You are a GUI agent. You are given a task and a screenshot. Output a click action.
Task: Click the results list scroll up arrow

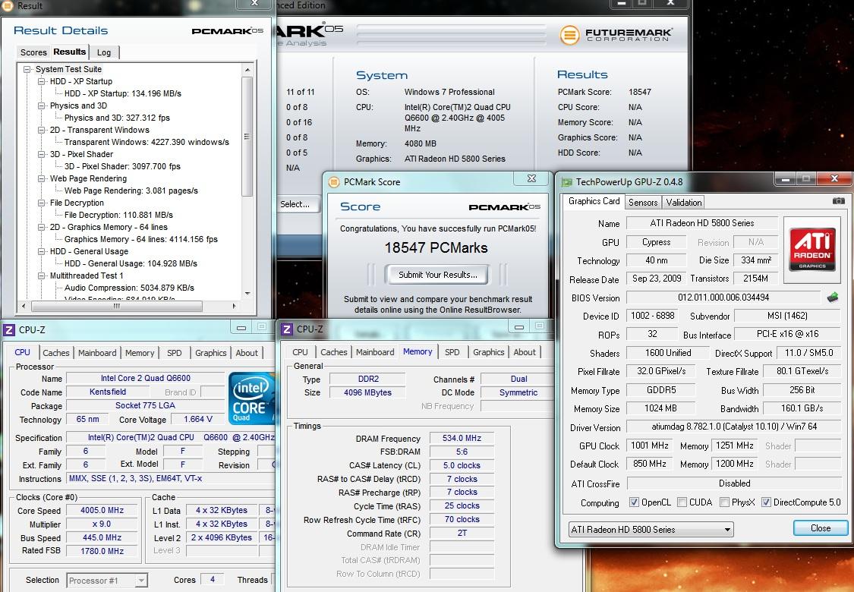[247, 70]
